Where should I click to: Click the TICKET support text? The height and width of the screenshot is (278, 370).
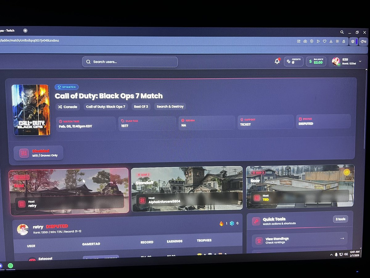(245, 124)
